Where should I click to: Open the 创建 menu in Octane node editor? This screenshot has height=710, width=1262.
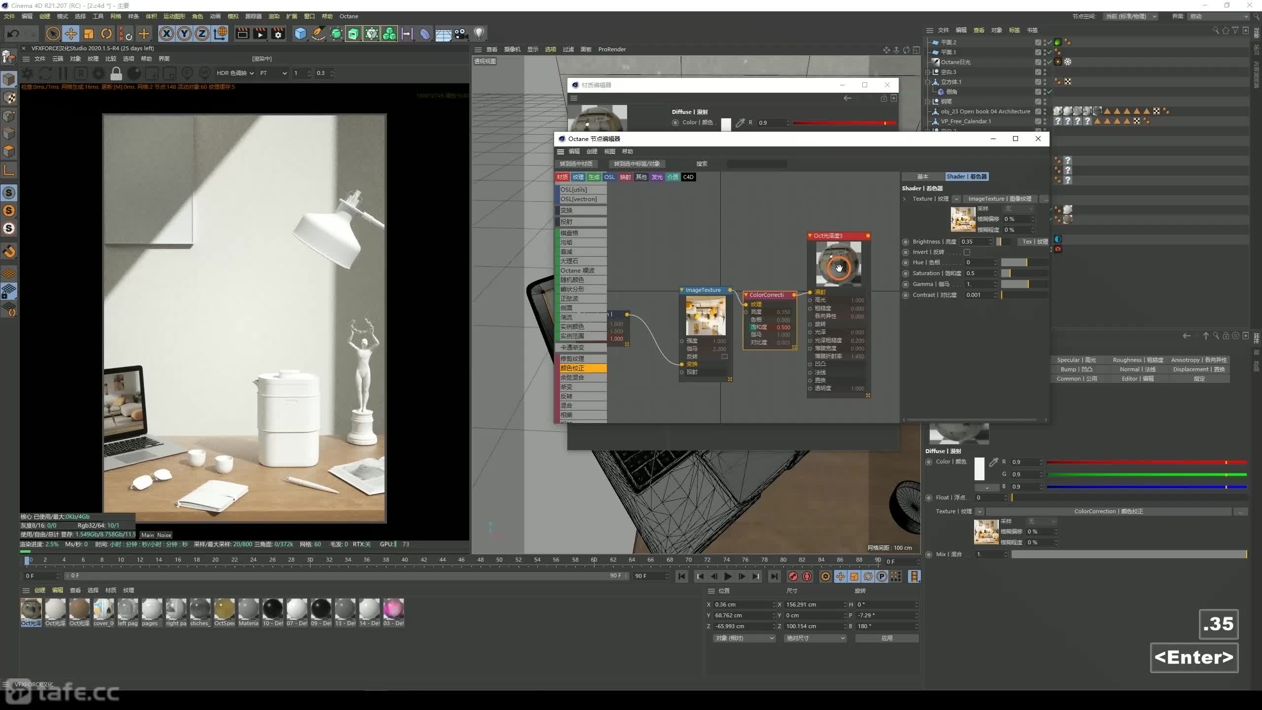pyautogui.click(x=592, y=151)
